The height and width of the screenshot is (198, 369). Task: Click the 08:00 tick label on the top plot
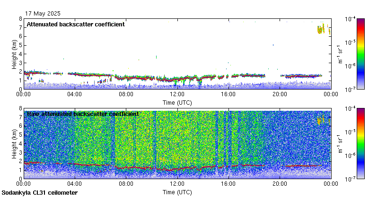[126, 94]
